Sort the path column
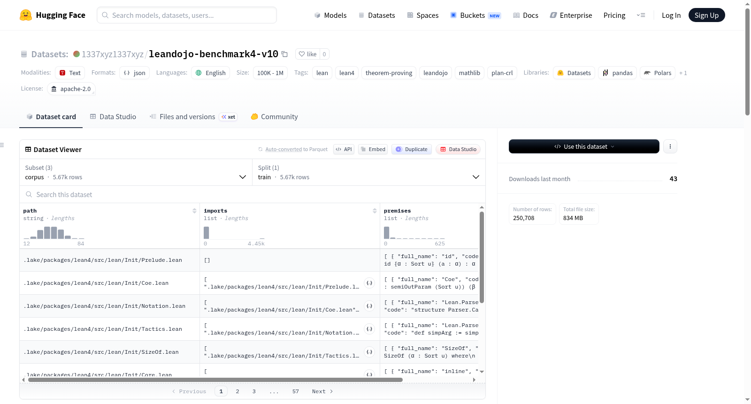The image size is (751, 404). pos(194,211)
